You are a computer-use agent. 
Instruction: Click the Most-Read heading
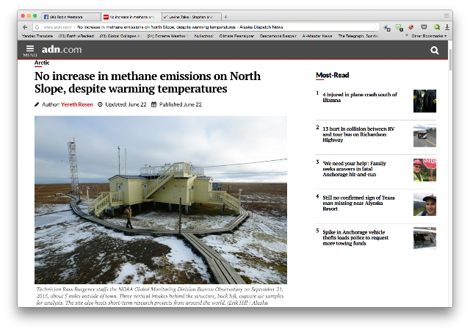[333, 75]
